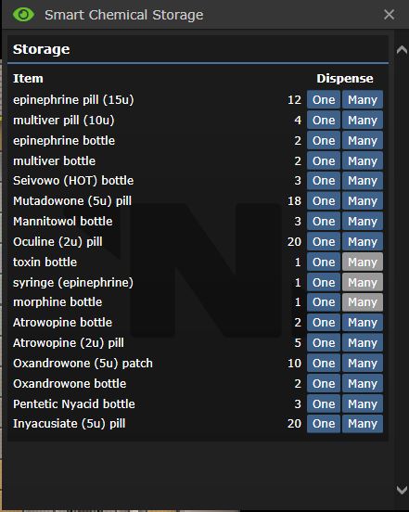The width and height of the screenshot is (409, 512).
Task: Dispense many Oxandrowone bottle
Action: click(x=363, y=383)
